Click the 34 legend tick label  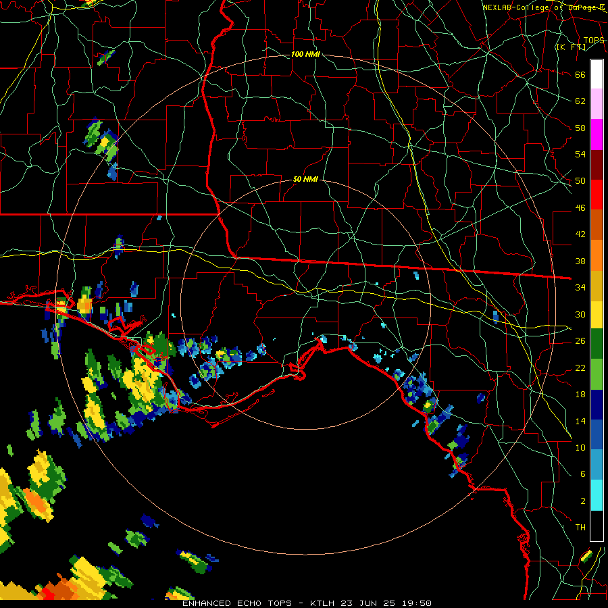pos(580,287)
